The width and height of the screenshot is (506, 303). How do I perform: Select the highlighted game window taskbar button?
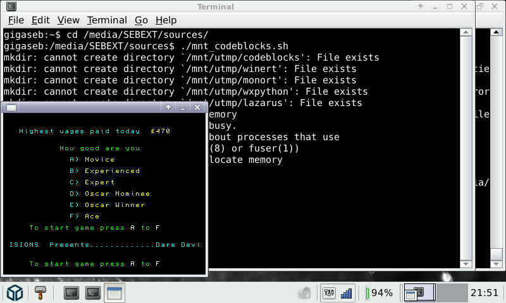[114, 293]
